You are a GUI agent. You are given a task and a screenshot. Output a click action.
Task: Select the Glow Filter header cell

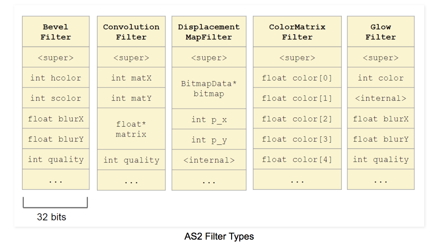tap(381, 32)
